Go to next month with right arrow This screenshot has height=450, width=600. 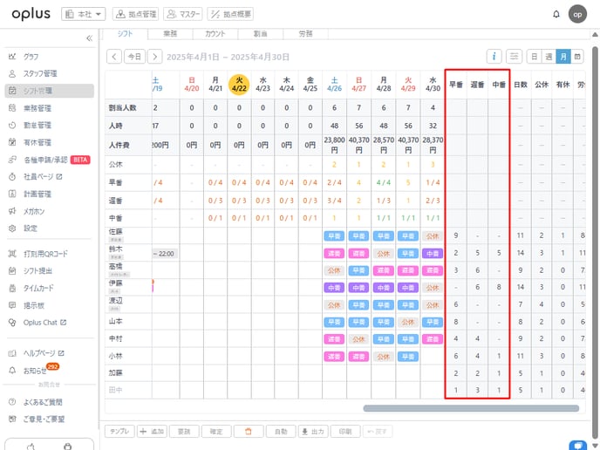(x=154, y=56)
